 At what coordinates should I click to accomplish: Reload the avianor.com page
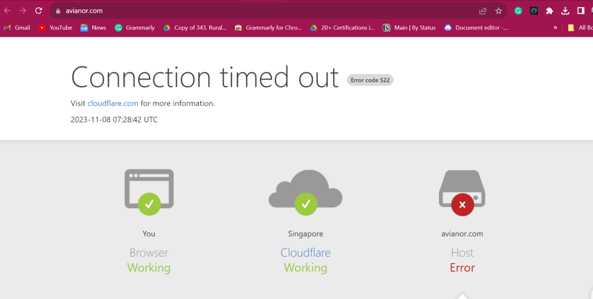point(39,10)
